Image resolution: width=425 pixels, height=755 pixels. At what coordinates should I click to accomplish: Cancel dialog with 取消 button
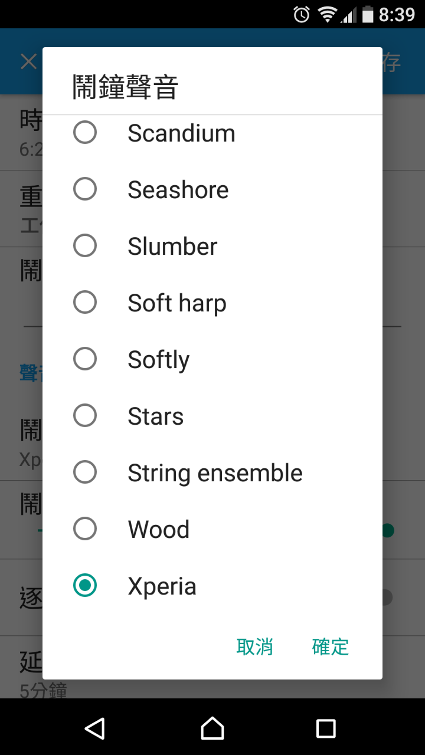(254, 646)
